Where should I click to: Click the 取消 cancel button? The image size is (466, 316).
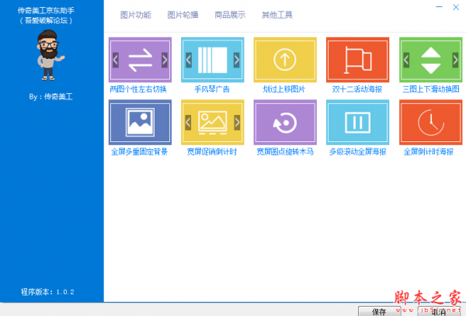click(439, 311)
